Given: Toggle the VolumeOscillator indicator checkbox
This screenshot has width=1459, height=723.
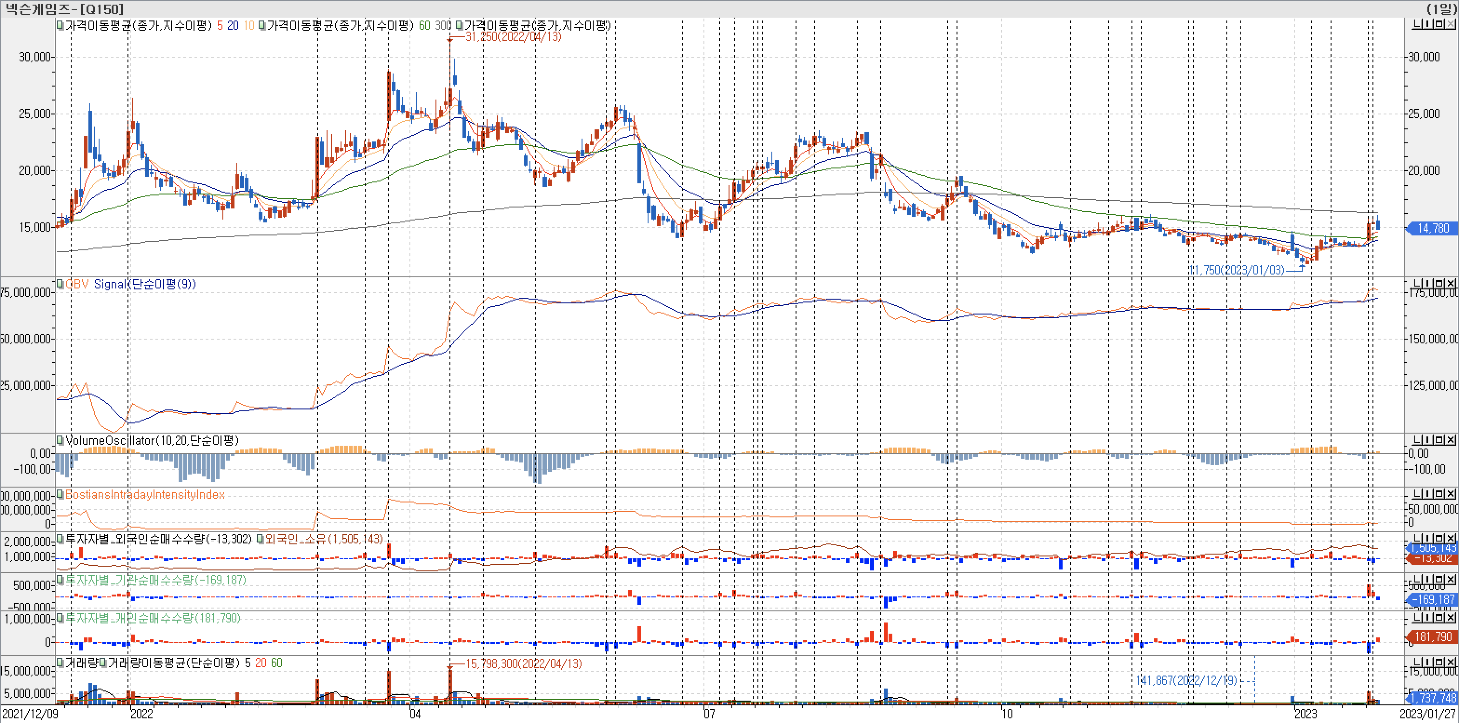Looking at the screenshot, I should (x=60, y=441).
